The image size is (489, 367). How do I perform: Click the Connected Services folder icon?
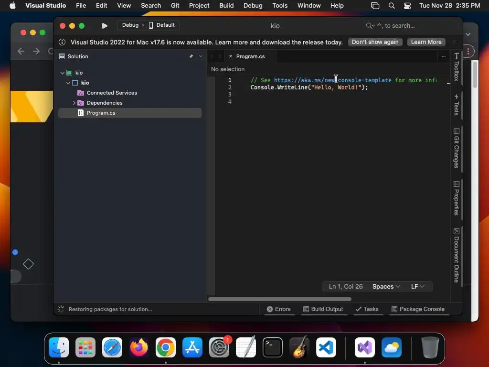pos(80,93)
